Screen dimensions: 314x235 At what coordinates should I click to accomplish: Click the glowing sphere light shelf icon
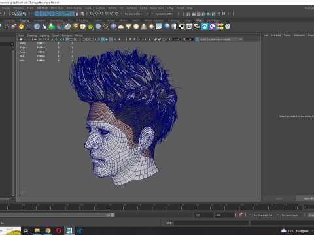(x=136, y=27)
